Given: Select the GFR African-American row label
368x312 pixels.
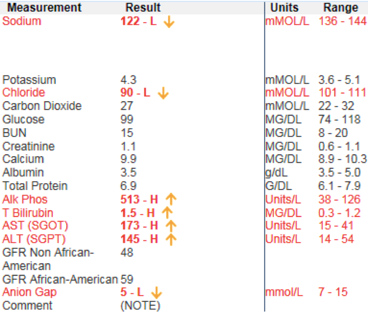Looking at the screenshot, I should (x=60, y=279).
